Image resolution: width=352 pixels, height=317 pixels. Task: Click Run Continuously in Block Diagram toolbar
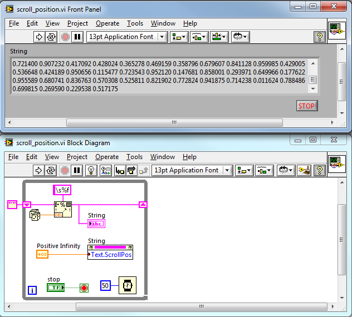[51, 170]
